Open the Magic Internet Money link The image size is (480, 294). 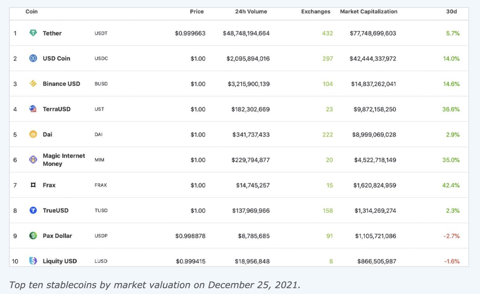(64, 160)
